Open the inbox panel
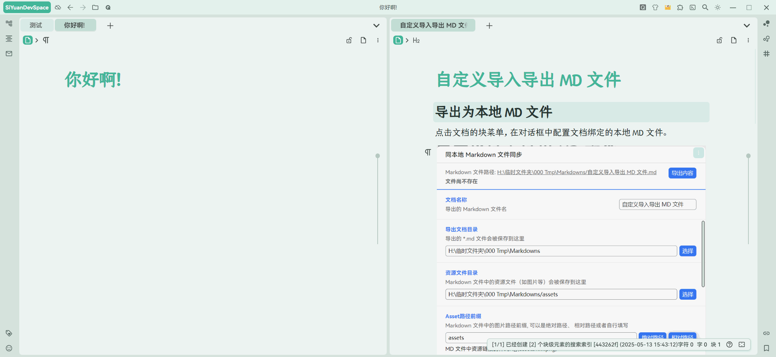776x357 pixels. [9, 53]
